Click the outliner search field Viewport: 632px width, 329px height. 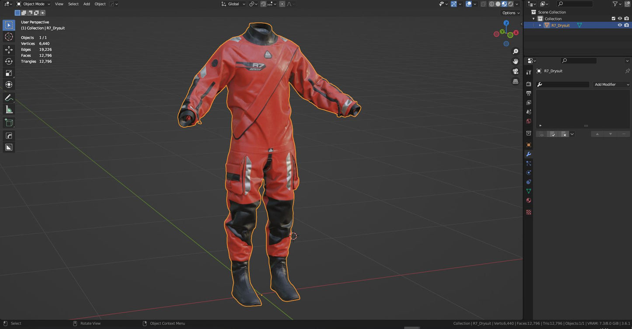pyautogui.click(x=577, y=4)
